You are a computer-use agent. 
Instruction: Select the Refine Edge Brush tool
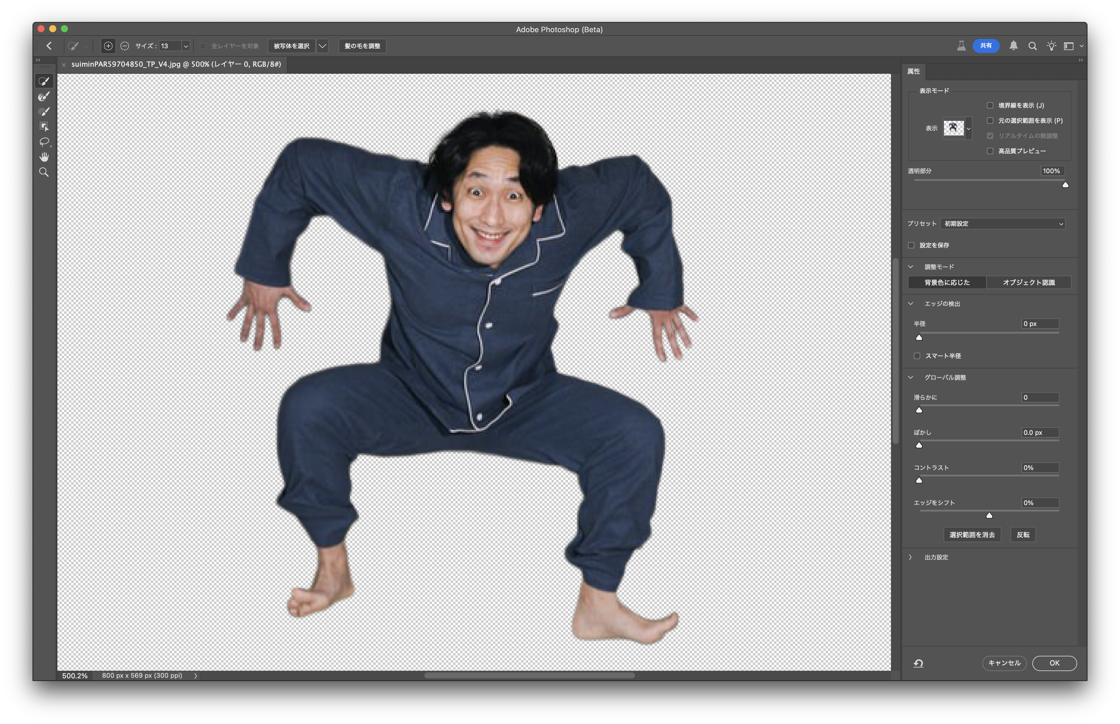[x=44, y=96]
